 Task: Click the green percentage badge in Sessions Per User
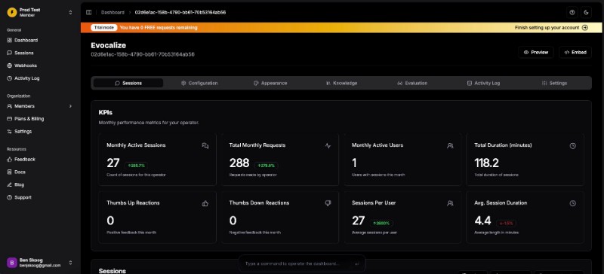(381, 224)
